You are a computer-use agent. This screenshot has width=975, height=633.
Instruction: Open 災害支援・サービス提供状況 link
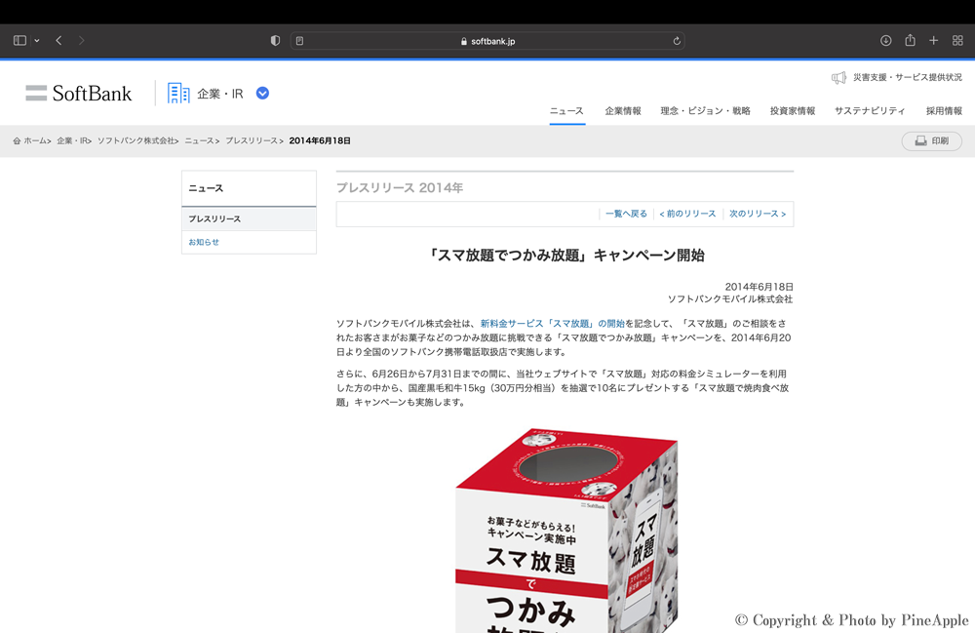907,78
